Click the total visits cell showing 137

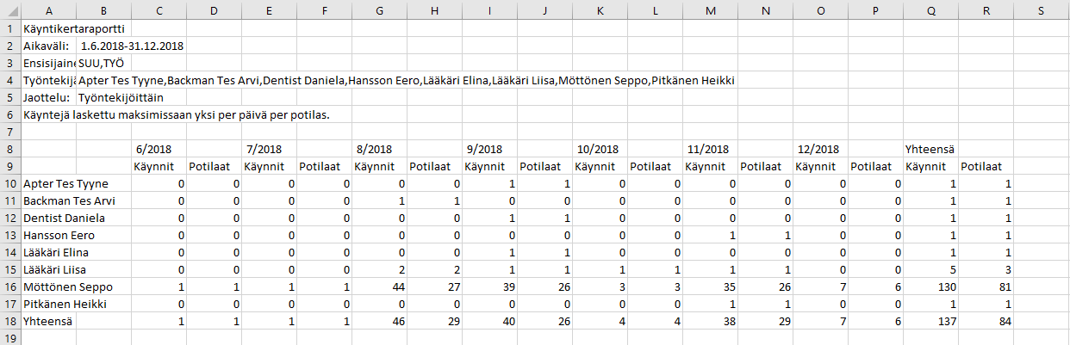pyautogui.click(x=930, y=321)
